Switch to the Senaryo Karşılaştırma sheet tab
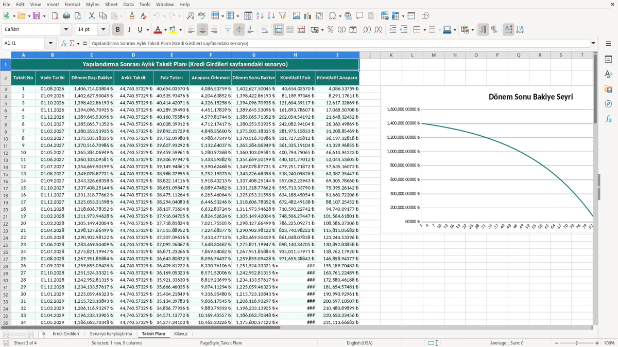 tap(111, 334)
